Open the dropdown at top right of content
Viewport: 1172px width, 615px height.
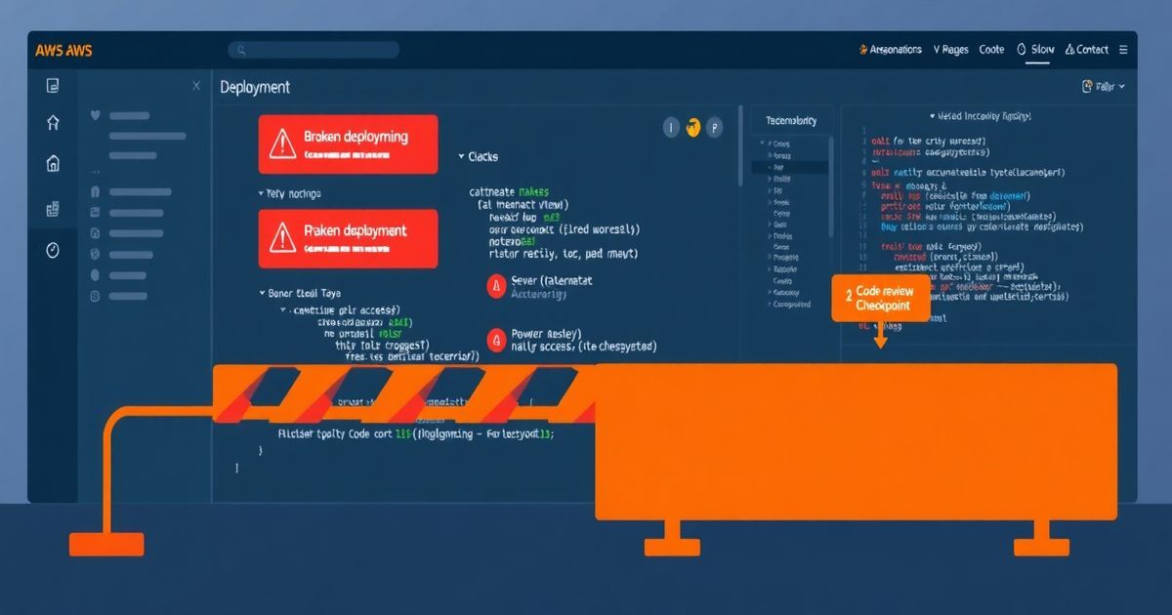(x=1104, y=87)
